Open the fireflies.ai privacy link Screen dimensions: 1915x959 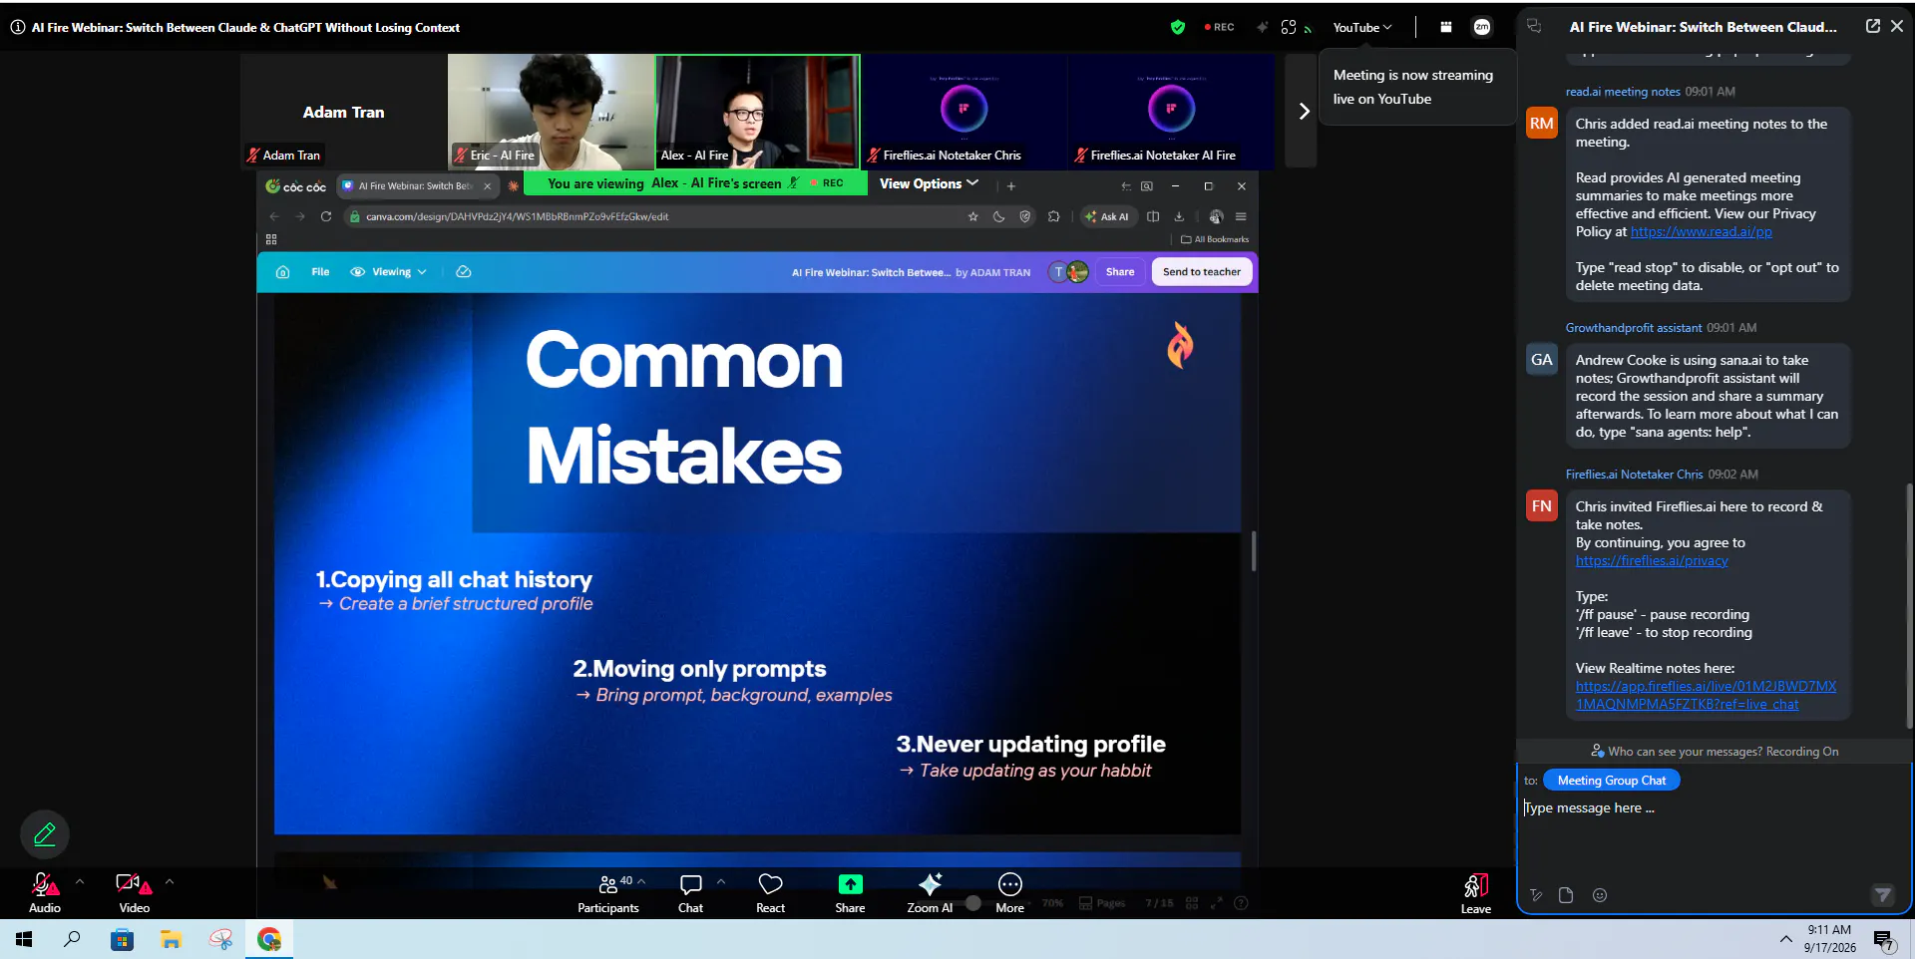click(x=1652, y=560)
